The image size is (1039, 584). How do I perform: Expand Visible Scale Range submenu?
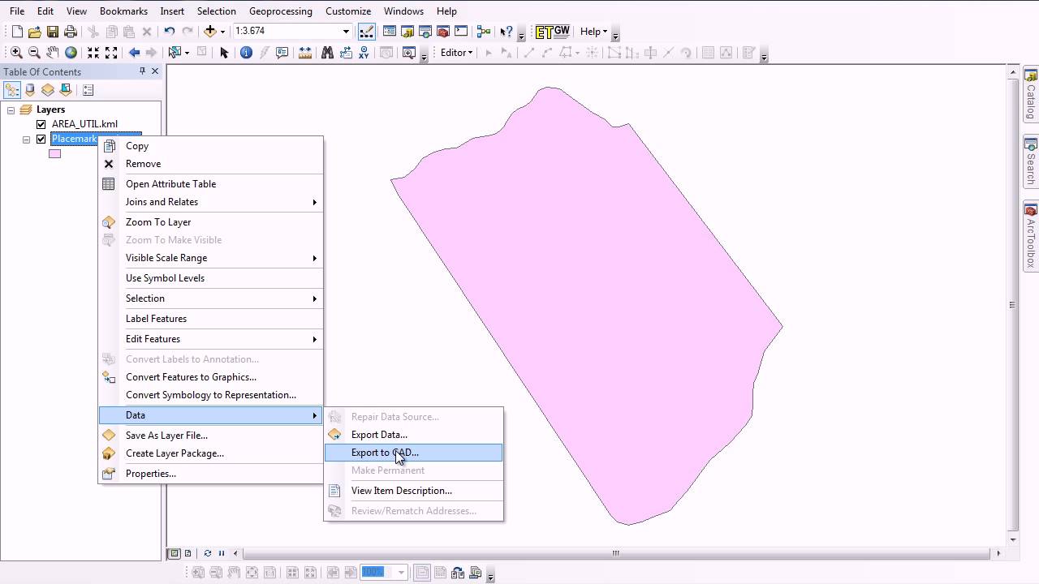pyautogui.click(x=211, y=258)
